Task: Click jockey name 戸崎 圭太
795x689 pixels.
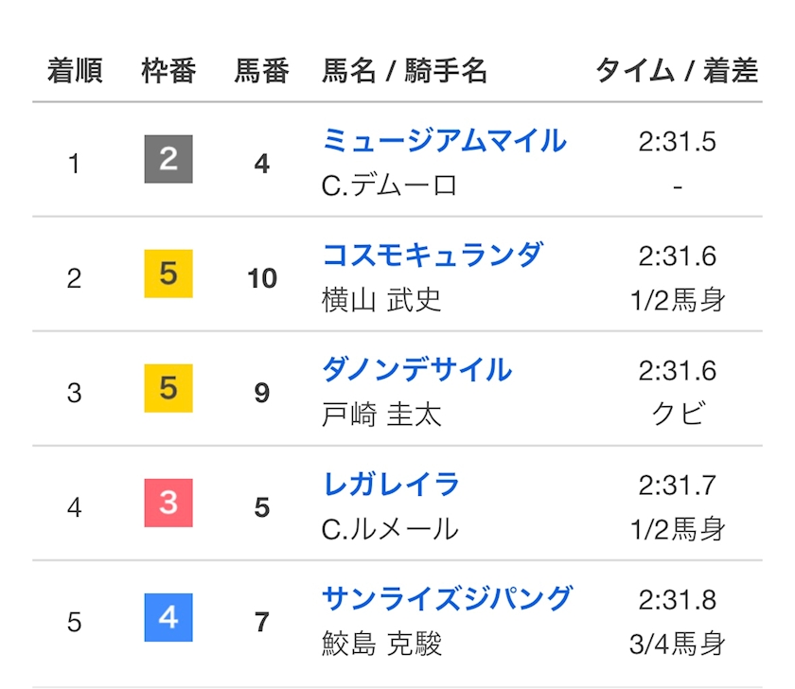Action: pyautogui.click(x=381, y=415)
